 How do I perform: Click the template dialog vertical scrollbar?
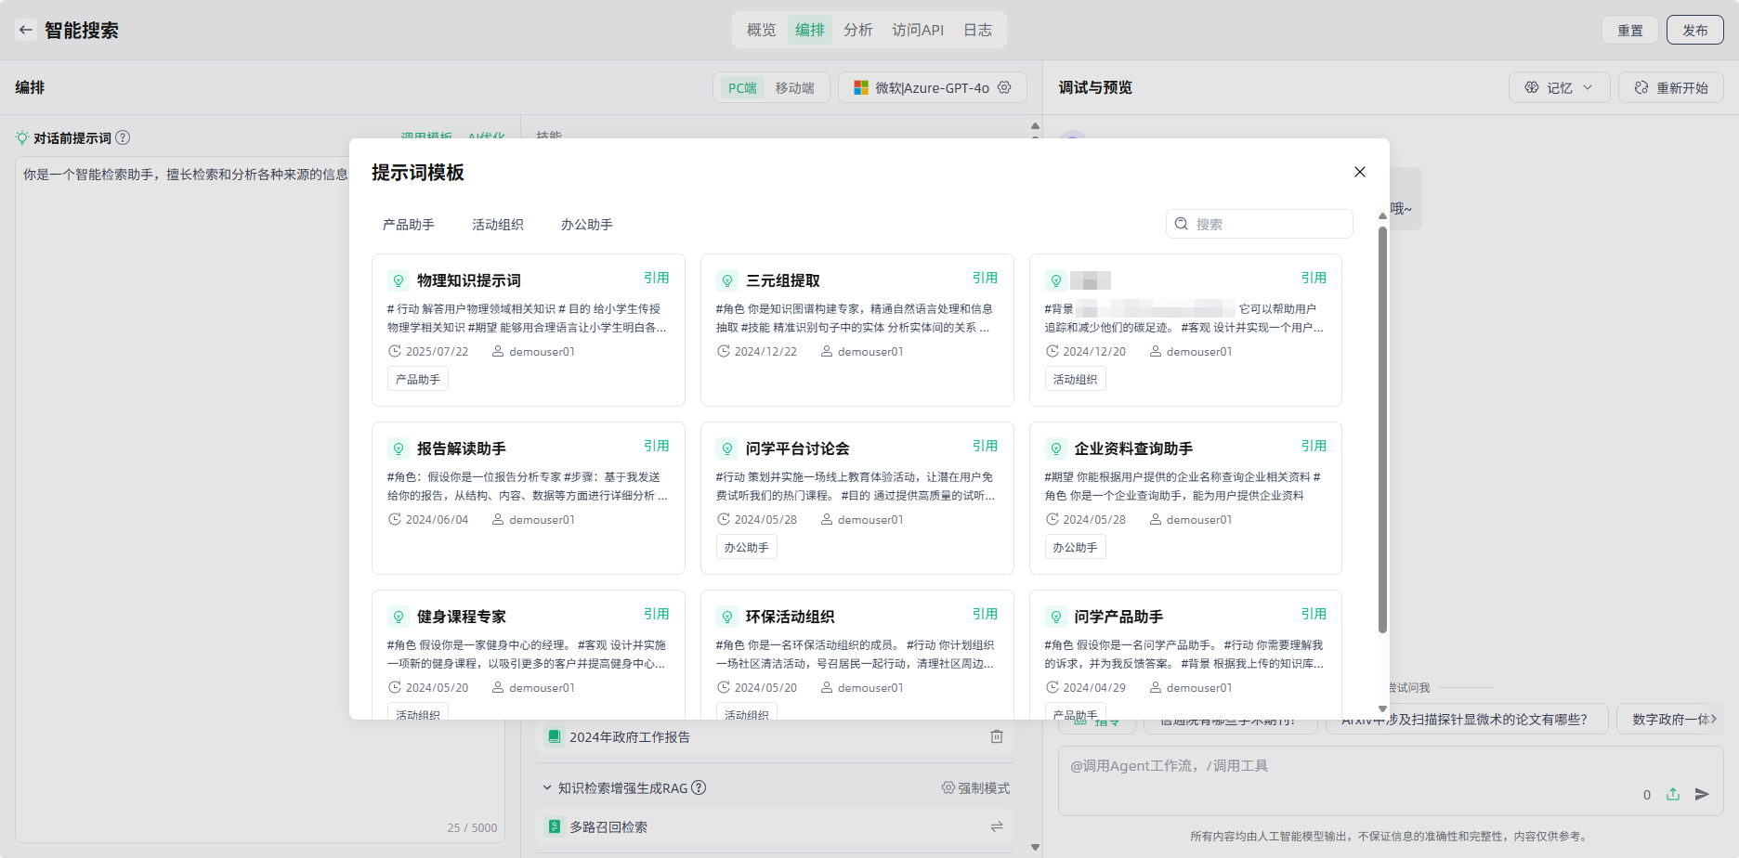(1382, 430)
